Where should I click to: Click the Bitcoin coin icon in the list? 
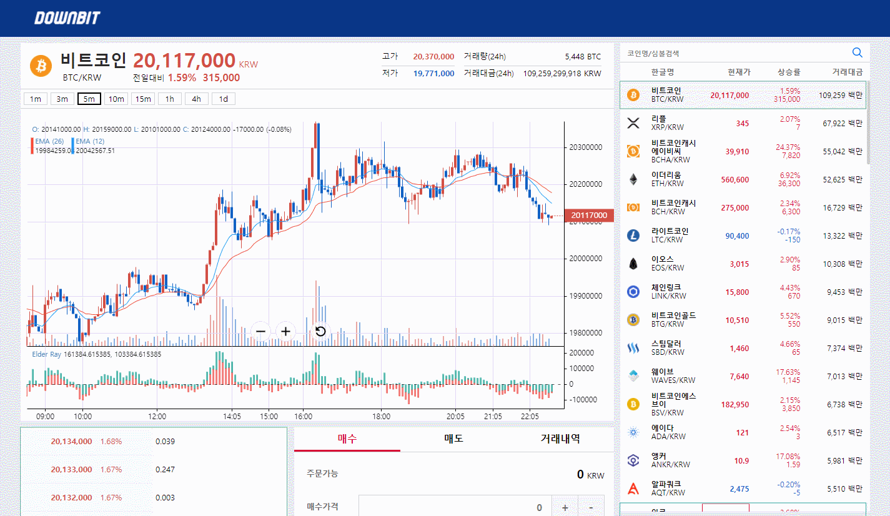(x=633, y=95)
